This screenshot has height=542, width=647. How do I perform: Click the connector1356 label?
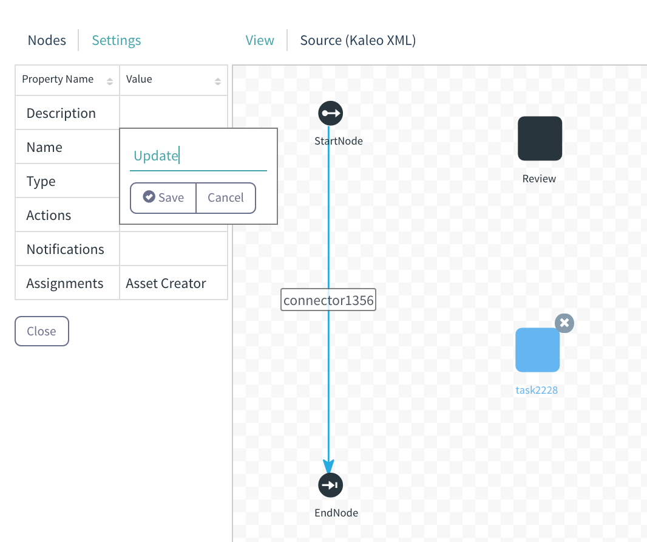click(328, 300)
